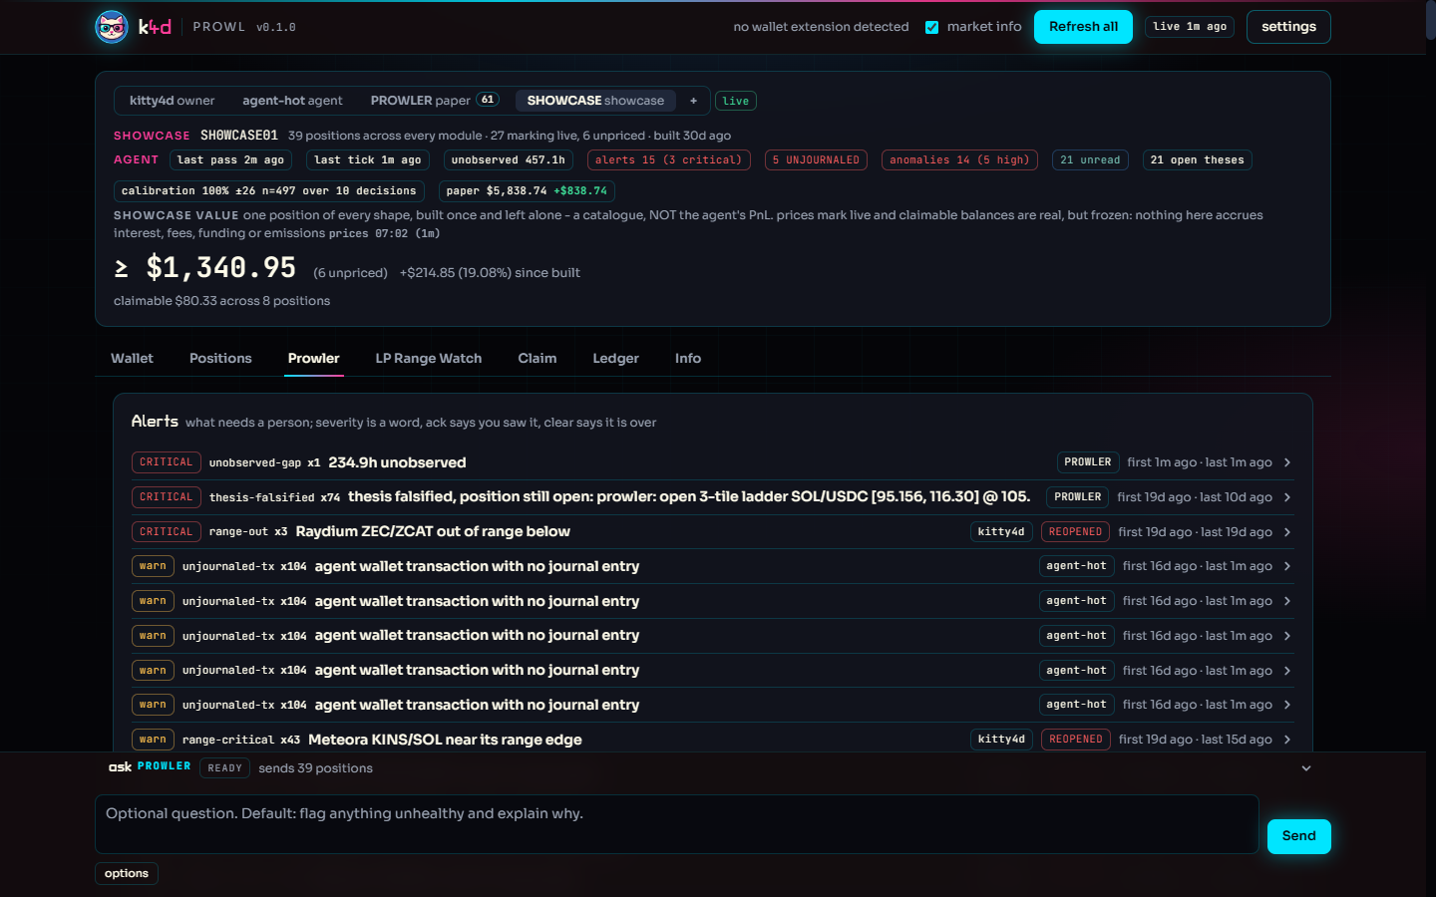Click the last pass 2m ago chip
Viewport: 1436px width, 897px height.
click(x=230, y=159)
